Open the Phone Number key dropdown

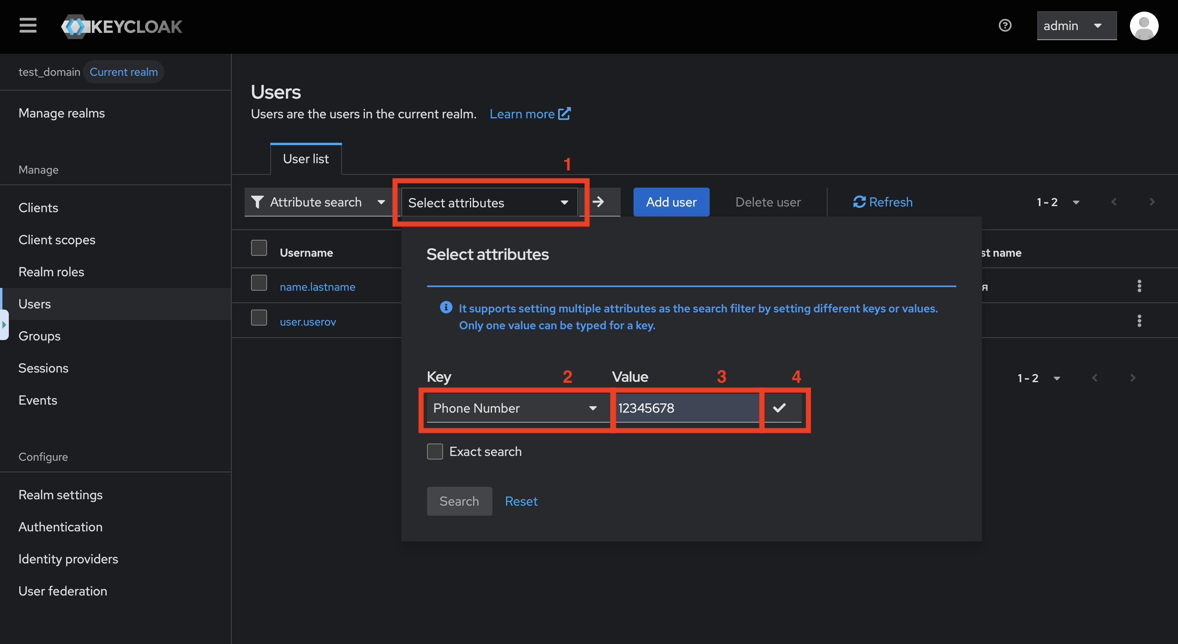point(514,408)
